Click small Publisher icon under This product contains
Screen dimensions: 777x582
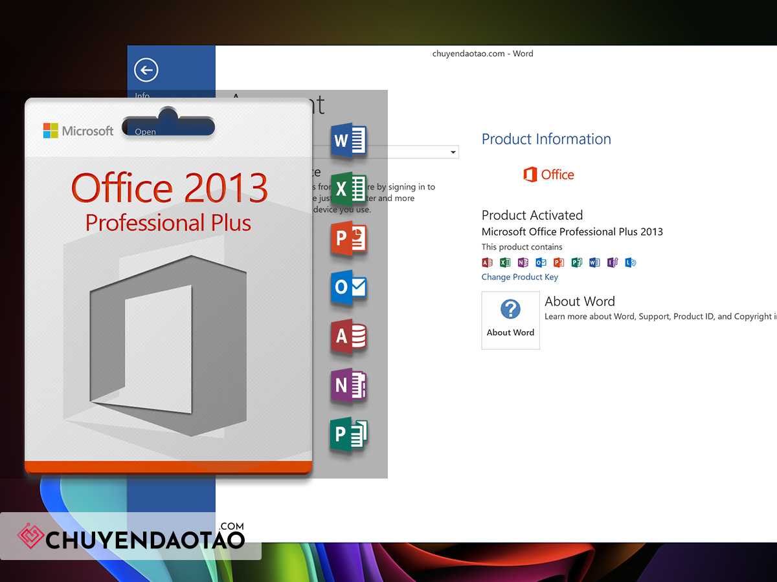coord(576,263)
